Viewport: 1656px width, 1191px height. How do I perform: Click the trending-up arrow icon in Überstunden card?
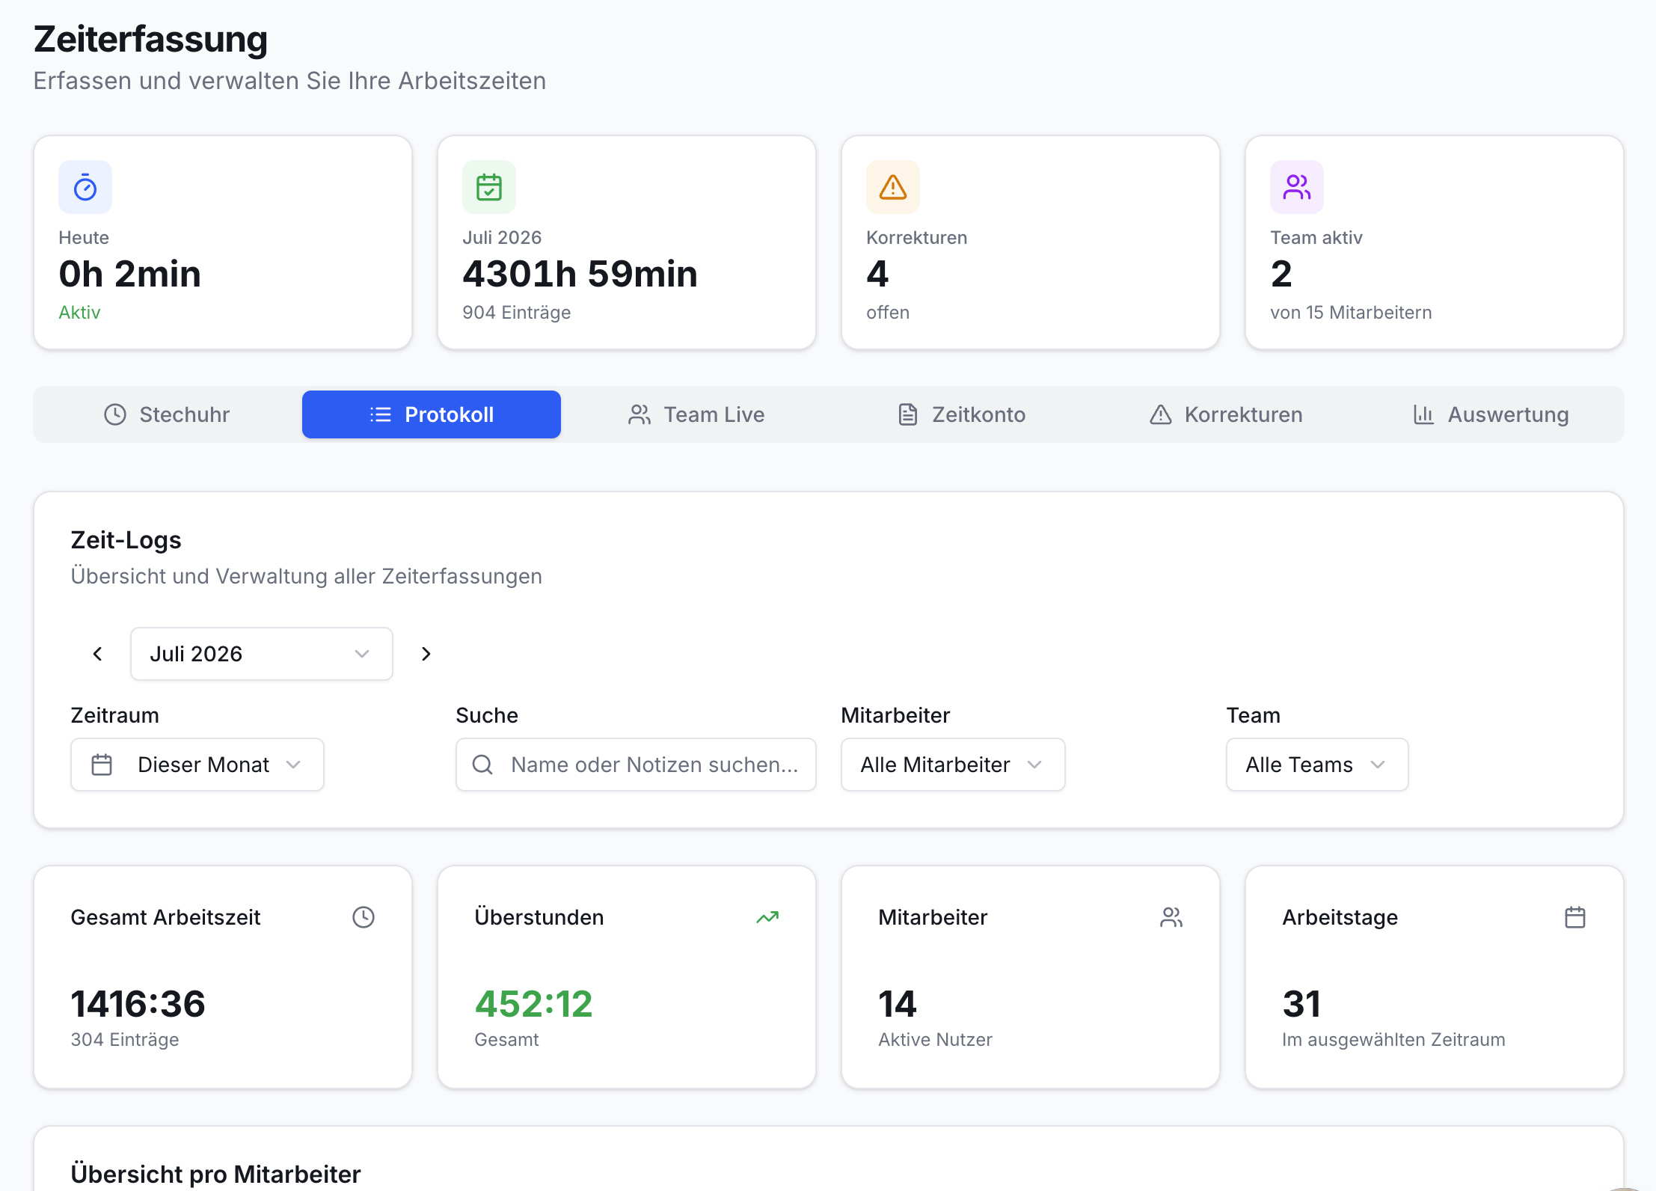coord(767,917)
